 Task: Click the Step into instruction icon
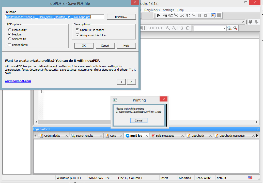click(x=194, y=15)
